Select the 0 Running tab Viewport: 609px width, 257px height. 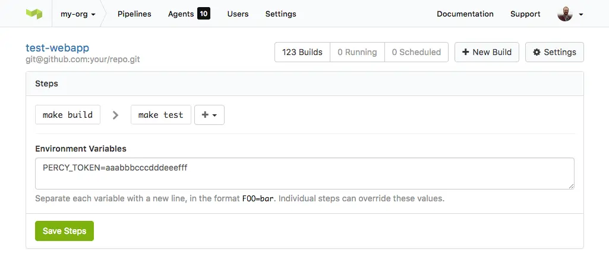click(x=357, y=52)
